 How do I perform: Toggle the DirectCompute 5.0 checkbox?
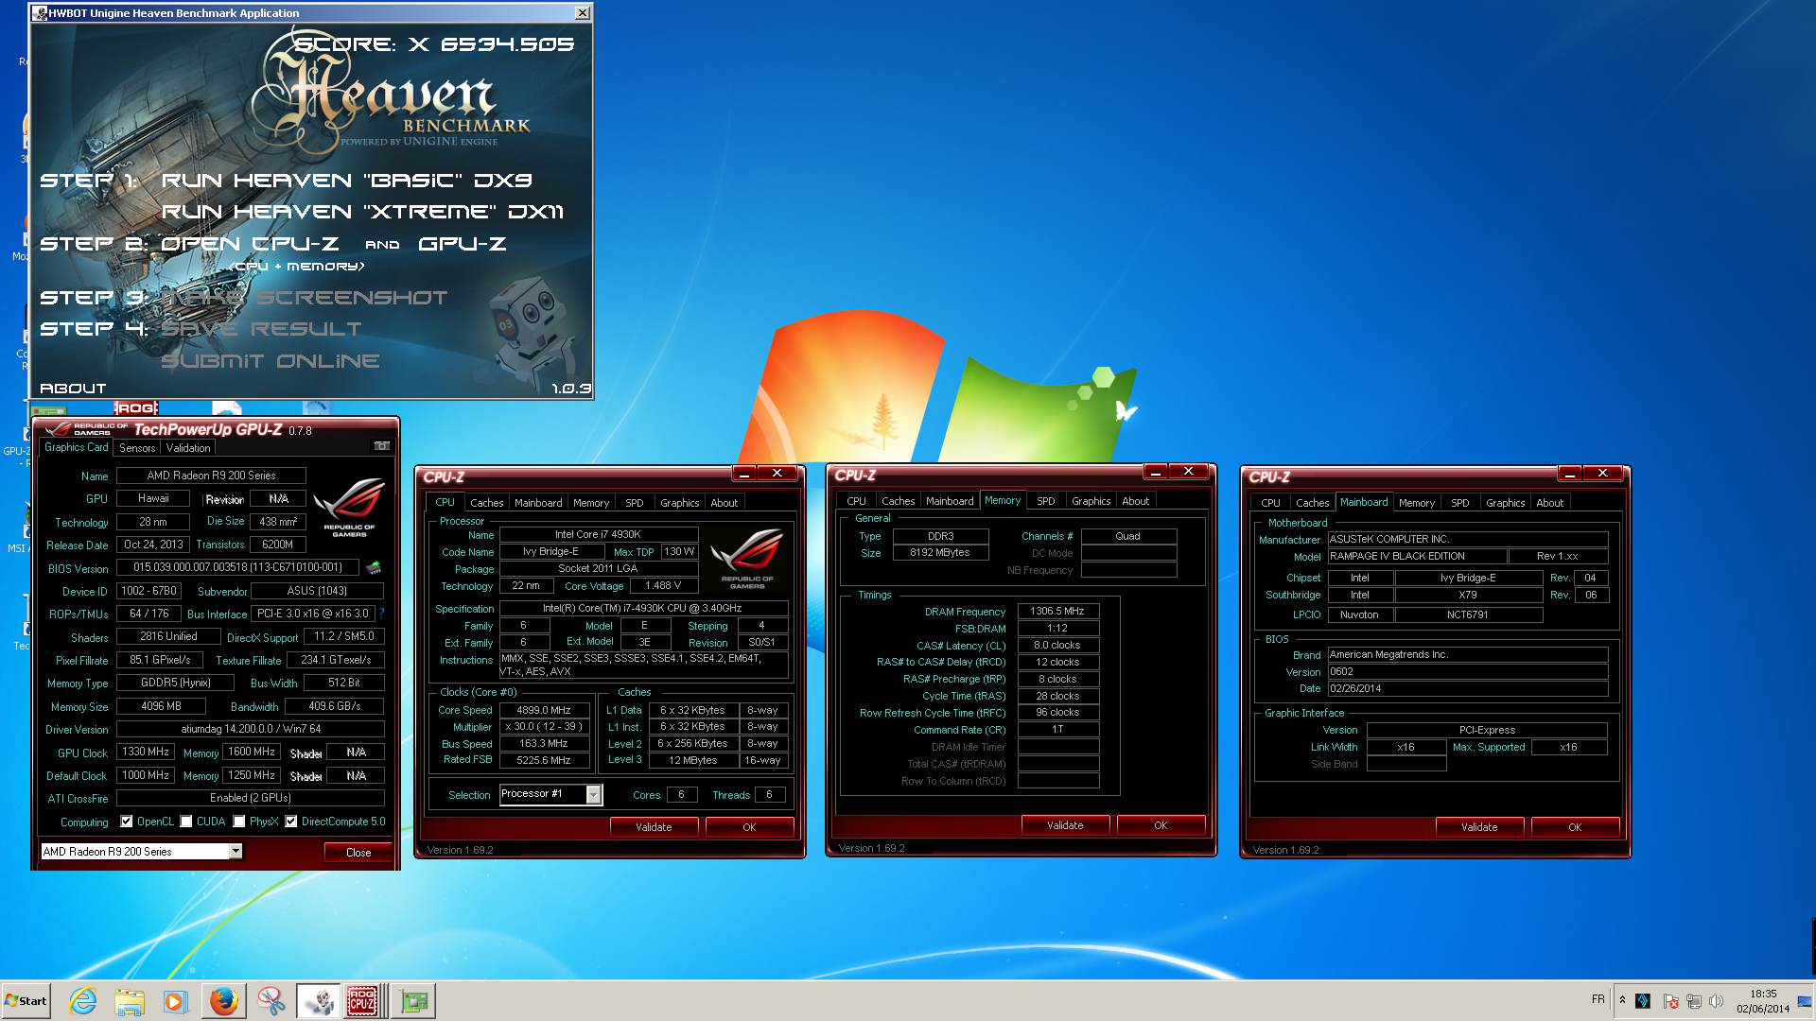291,822
